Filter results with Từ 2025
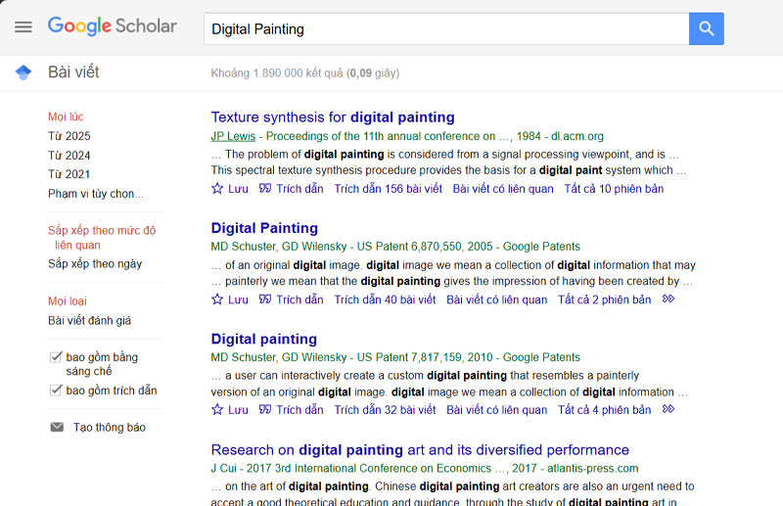Screen dimensions: 783x506 click(69, 136)
